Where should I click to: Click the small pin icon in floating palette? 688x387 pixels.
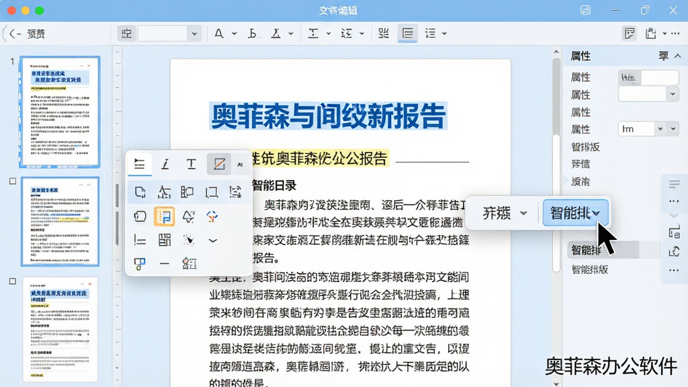[x=240, y=165]
